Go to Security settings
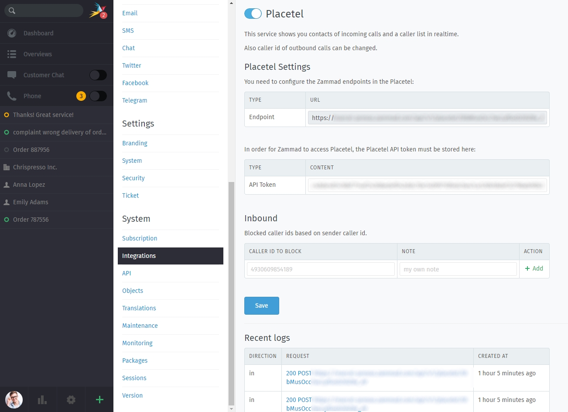568x412 pixels. pyautogui.click(x=133, y=178)
